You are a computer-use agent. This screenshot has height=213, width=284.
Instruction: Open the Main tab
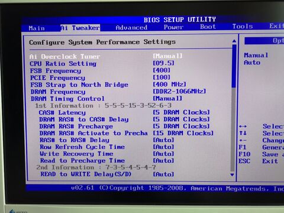[x=37, y=28]
